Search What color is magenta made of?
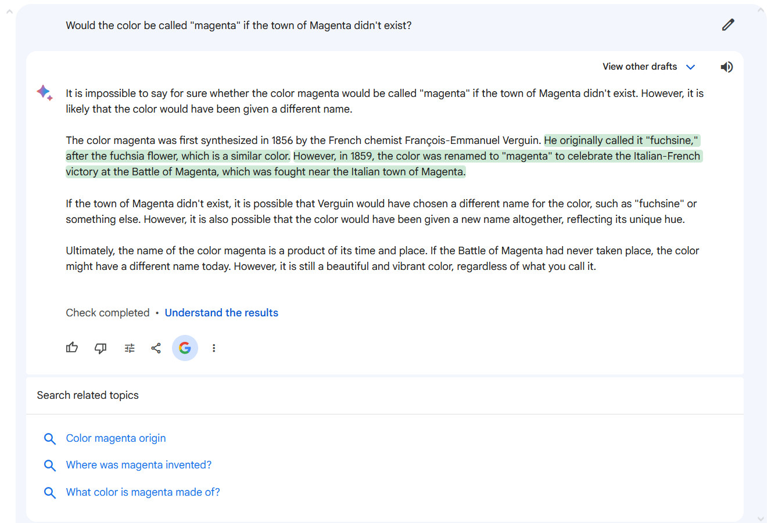The width and height of the screenshot is (771, 523). tap(143, 492)
